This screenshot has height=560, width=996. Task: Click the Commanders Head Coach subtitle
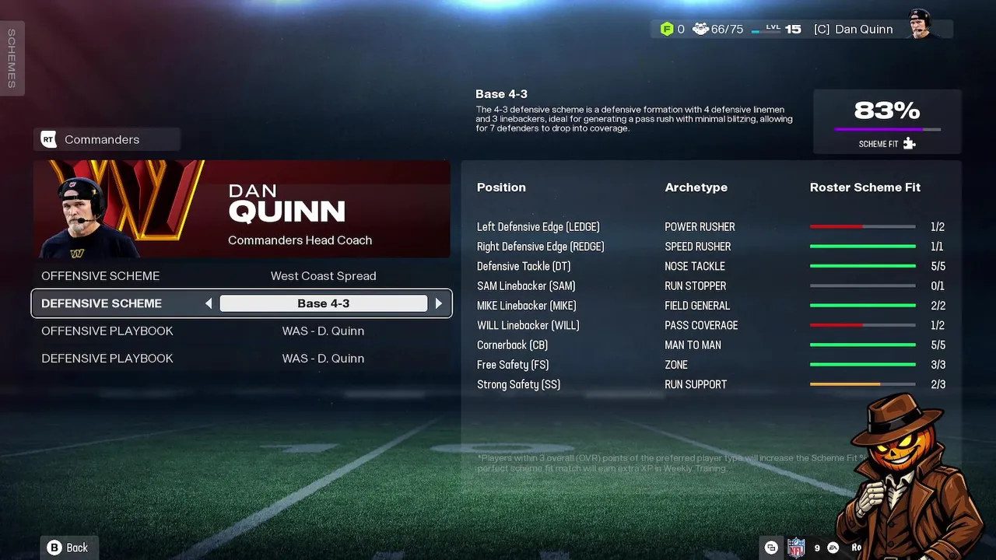pos(300,240)
